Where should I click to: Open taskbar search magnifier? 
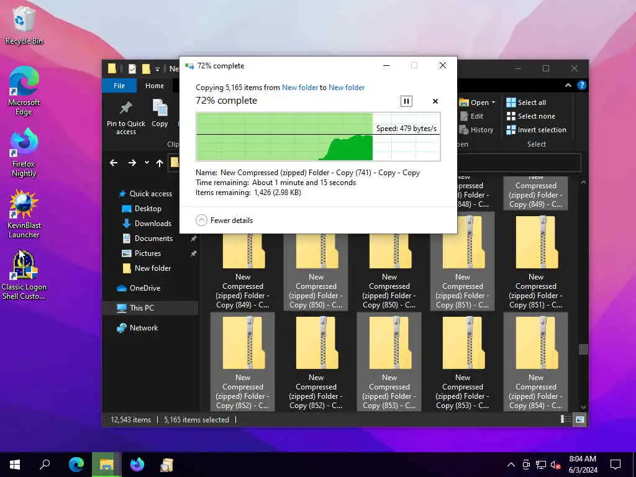click(x=45, y=465)
